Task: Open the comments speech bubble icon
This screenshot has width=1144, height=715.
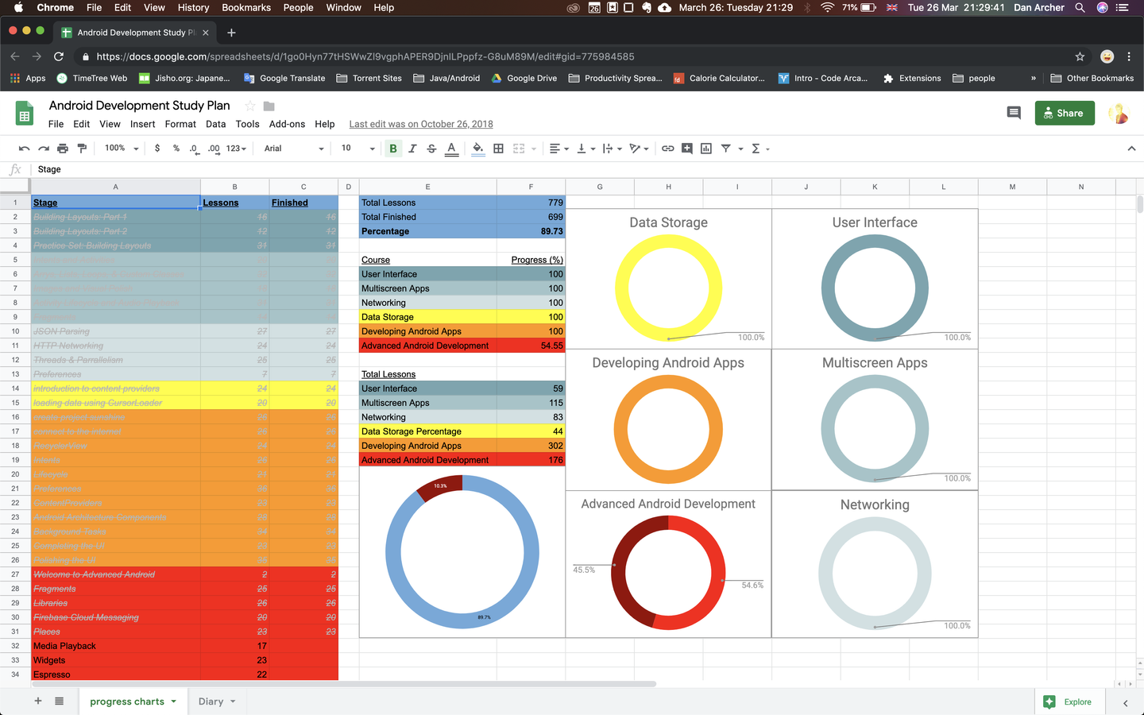Action: click(1014, 113)
